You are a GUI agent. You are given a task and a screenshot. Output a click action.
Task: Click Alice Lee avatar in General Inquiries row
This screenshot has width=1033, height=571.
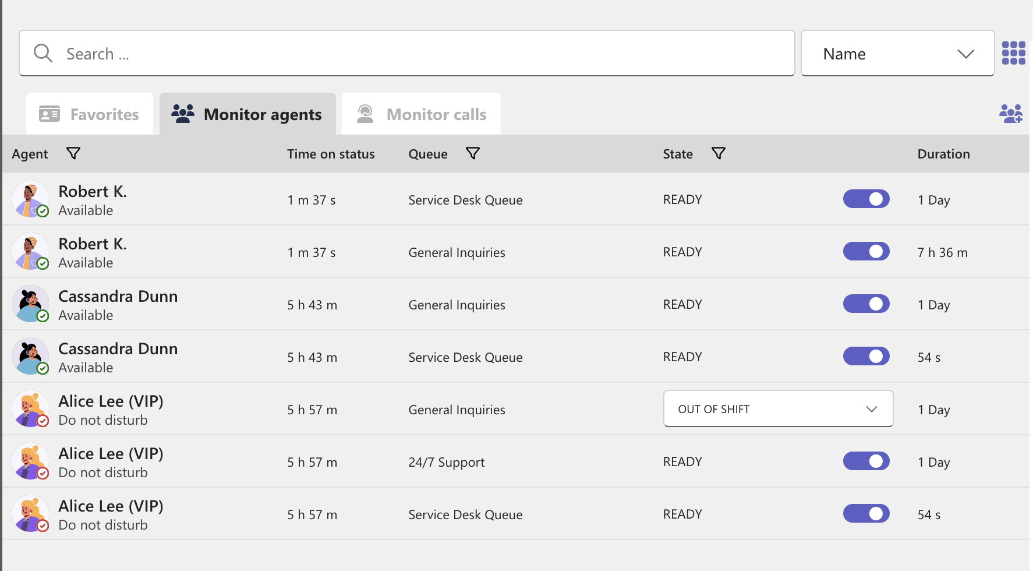click(30, 408)
